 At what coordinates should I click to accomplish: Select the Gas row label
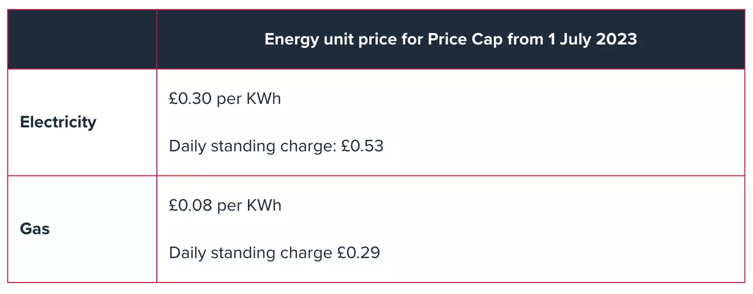coord(35,229)
